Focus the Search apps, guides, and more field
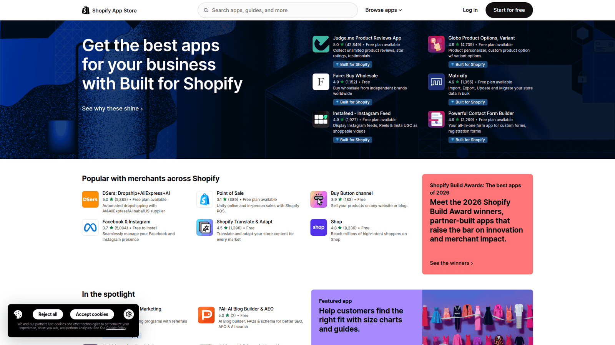The image size is (615, 345). click(x=278, y=10)
